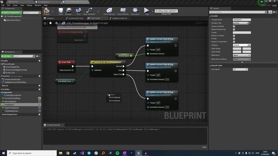Open Add Component dropdown
Screen dimensions: 278x156
click(12, 13)
